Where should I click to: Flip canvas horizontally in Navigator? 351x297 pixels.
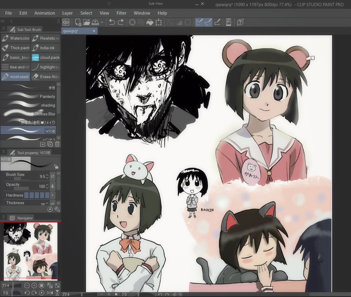50,293
